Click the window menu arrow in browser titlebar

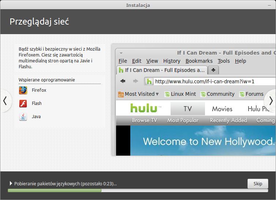(x=121, y=53)
